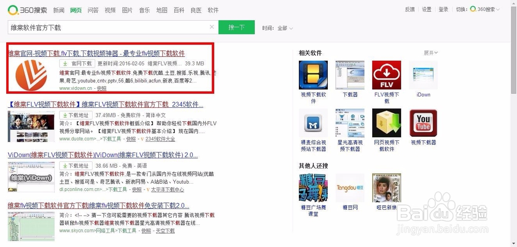The image size is (517, 247).
Task: Expand the 相关软件 section with 展开
Action: point(431,53)
